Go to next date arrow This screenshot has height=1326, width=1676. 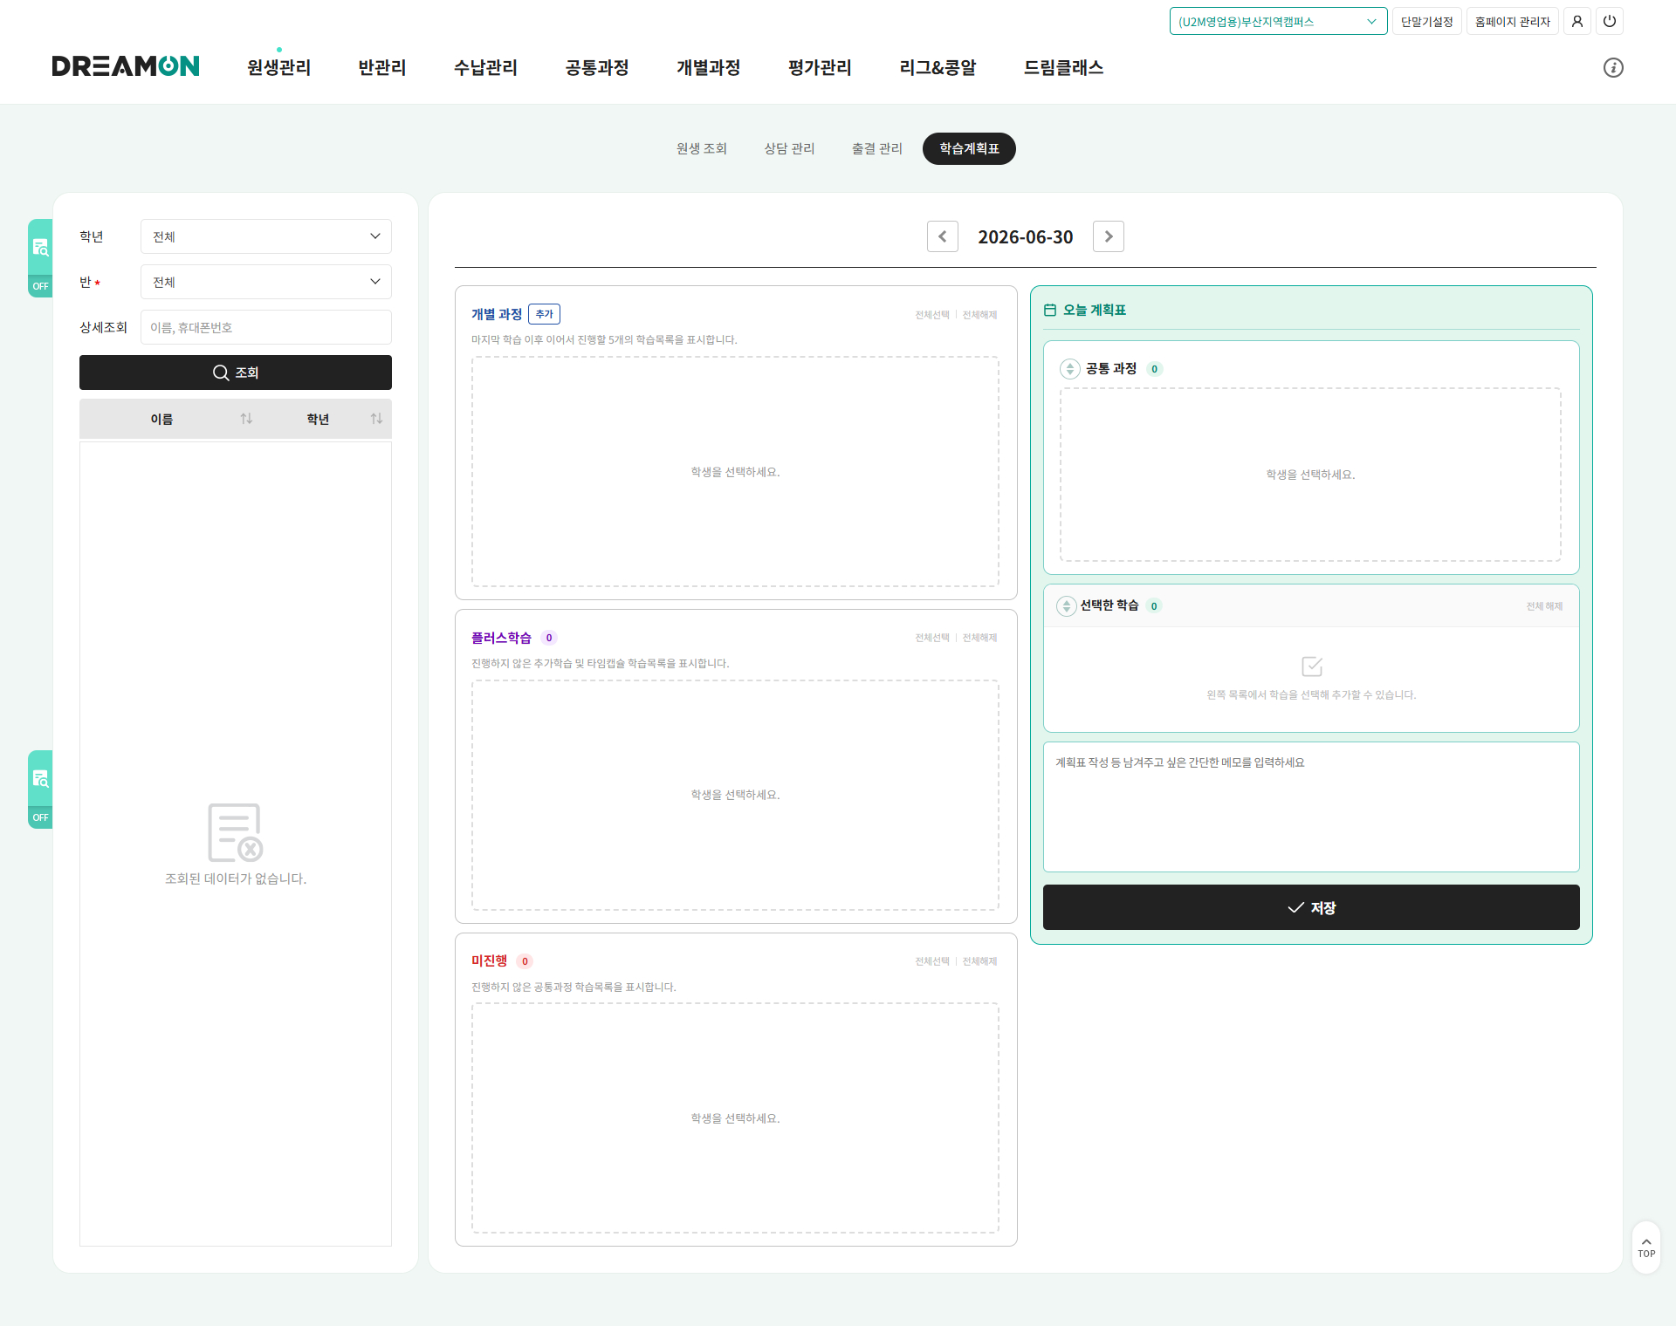point(1109,236)
